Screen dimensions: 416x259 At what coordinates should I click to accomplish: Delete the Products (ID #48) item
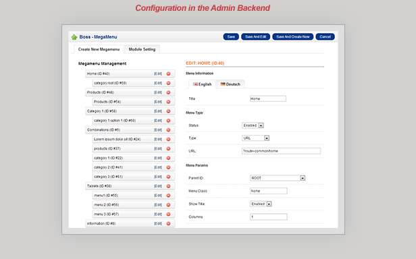coord(168,92)
